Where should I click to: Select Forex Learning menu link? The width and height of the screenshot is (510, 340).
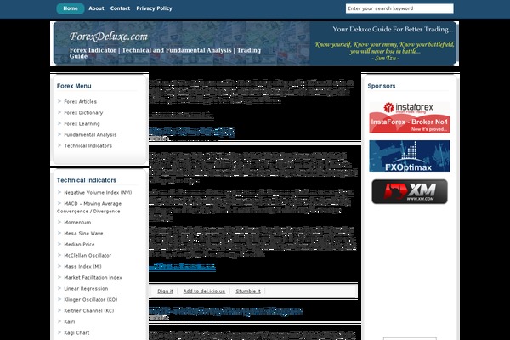[82, 123]
